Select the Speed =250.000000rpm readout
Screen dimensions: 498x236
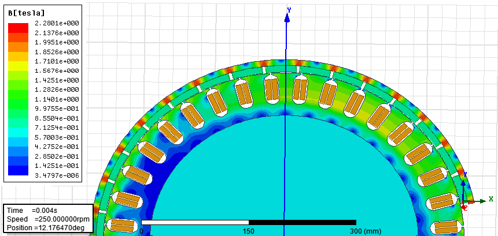(x=48, y=219)
